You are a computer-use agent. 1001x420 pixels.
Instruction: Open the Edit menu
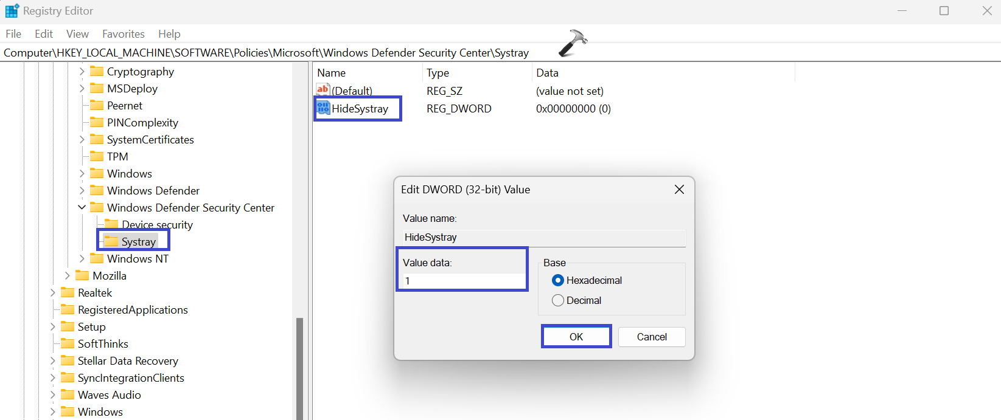point(44,34)
